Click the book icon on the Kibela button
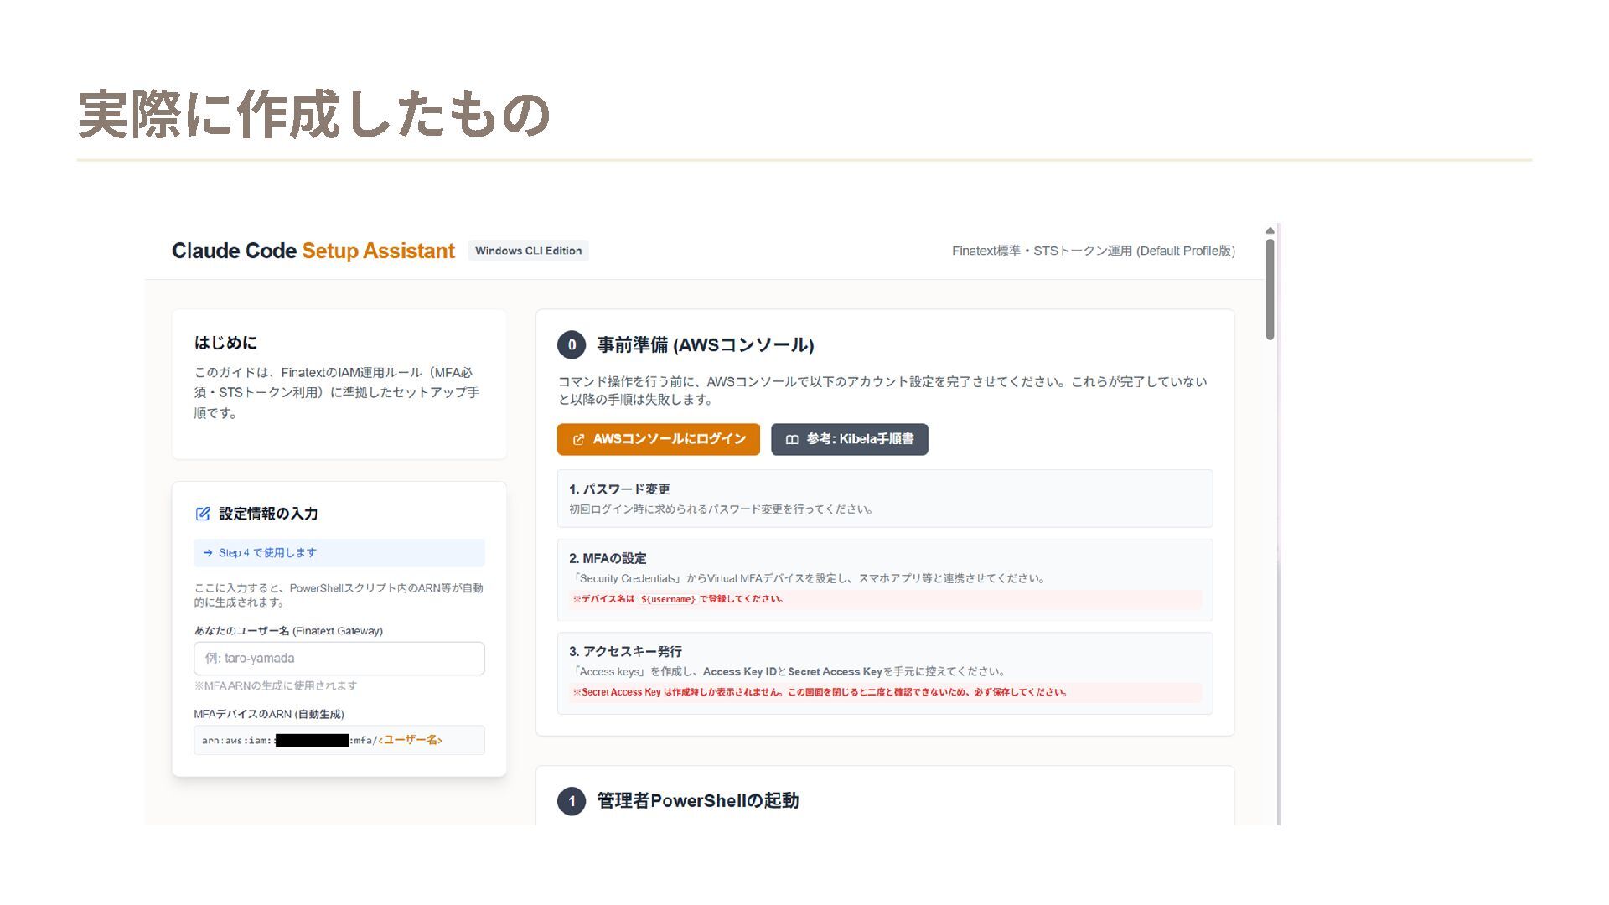Viewport: 1609px width, 905px height. [791, 440]
